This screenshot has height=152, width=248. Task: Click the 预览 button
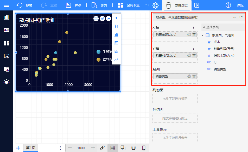point(99,5)
